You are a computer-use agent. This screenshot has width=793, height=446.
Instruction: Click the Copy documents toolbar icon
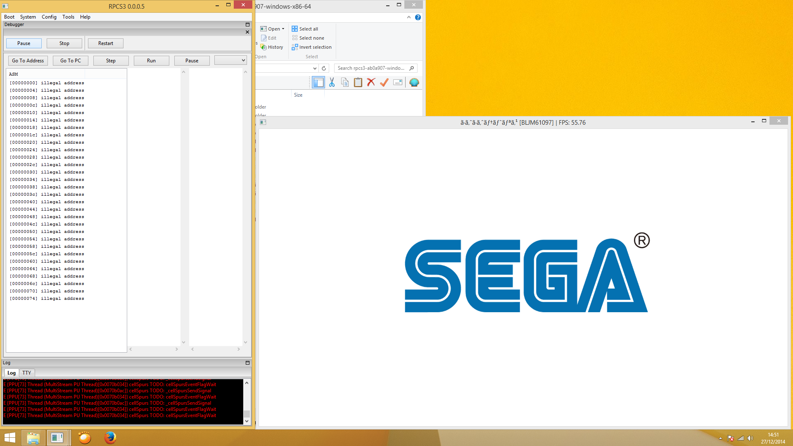coord(345,83)
